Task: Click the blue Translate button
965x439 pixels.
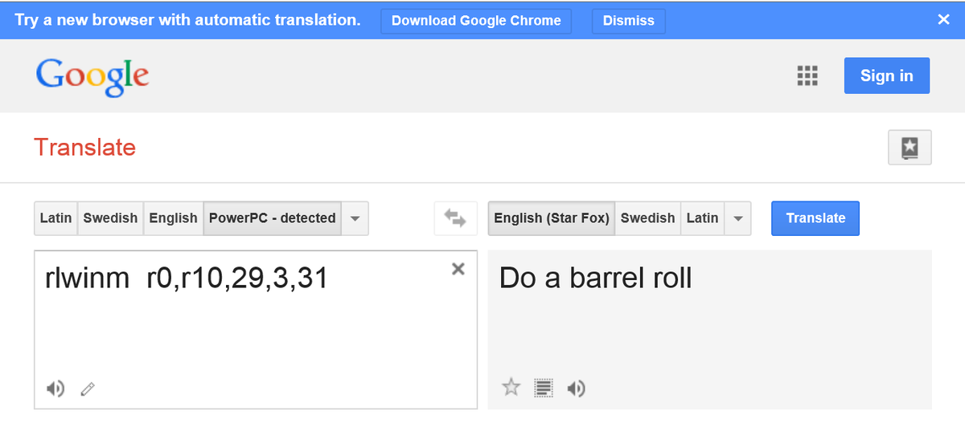Action: [x=815, y=218]
